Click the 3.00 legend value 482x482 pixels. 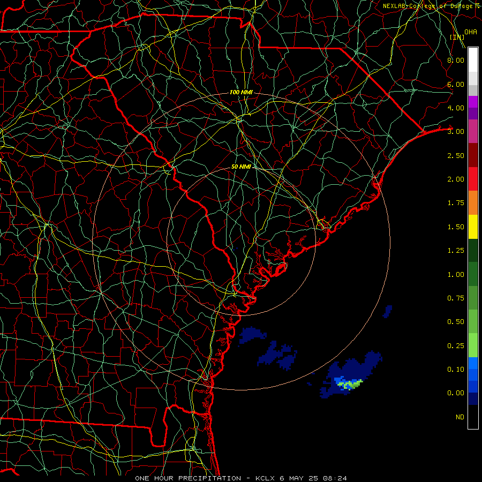pos(456,132)
